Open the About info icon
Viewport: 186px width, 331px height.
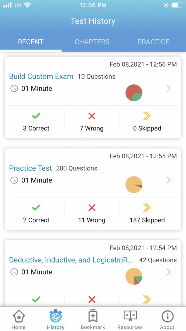(167, 317)
